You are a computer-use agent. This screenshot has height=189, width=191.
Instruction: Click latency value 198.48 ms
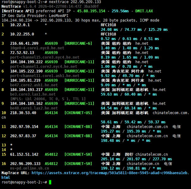(110, 141)
